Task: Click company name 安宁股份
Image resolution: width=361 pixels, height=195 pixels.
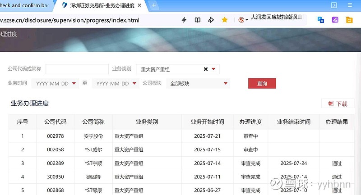Action: (x=93, y=136)
